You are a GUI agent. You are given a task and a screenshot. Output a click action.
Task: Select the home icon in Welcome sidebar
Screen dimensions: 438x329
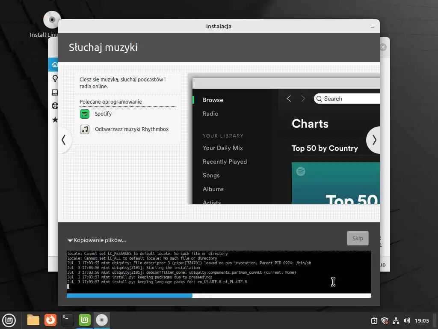55,65
